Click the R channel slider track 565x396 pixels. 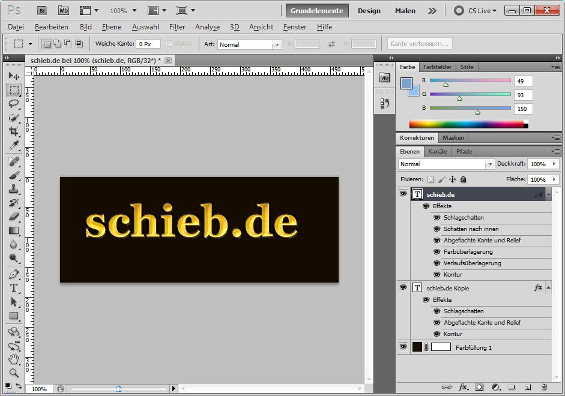pos(470,80)
